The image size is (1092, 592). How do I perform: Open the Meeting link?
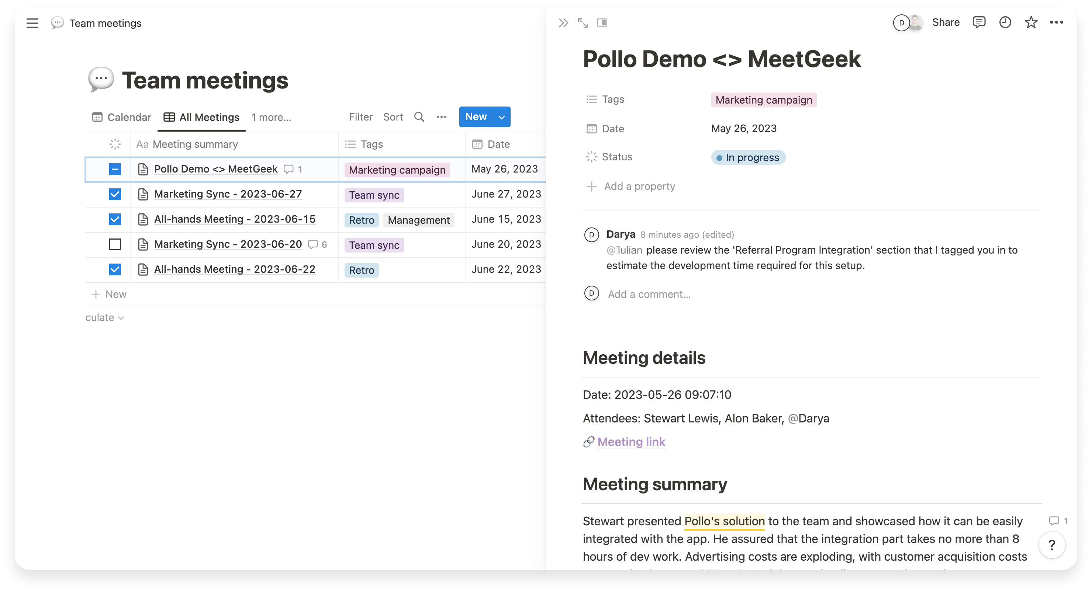(631, 442)
